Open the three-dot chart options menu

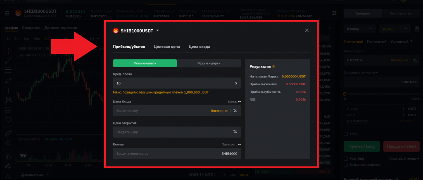329,28
